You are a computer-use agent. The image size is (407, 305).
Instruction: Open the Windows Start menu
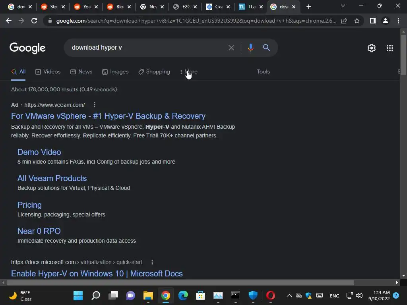coord(78,295)
